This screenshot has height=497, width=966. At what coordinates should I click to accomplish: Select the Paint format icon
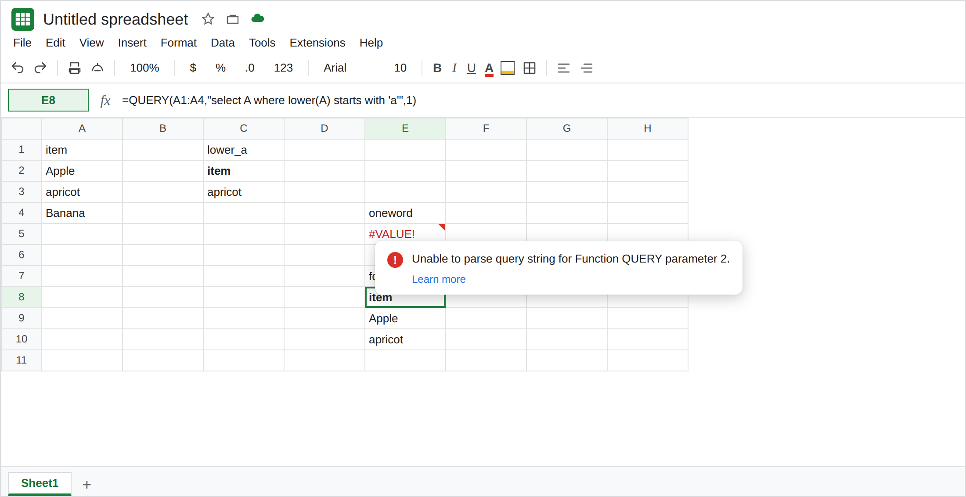(97, 68)
